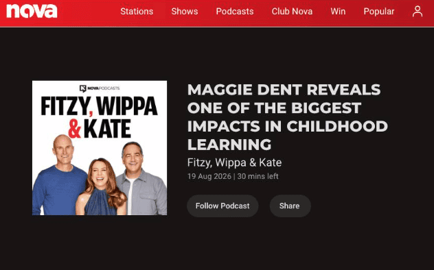The image size is (434, 270).
Task: Click the red ampersand on the cover art
Action: click(75, 129)
